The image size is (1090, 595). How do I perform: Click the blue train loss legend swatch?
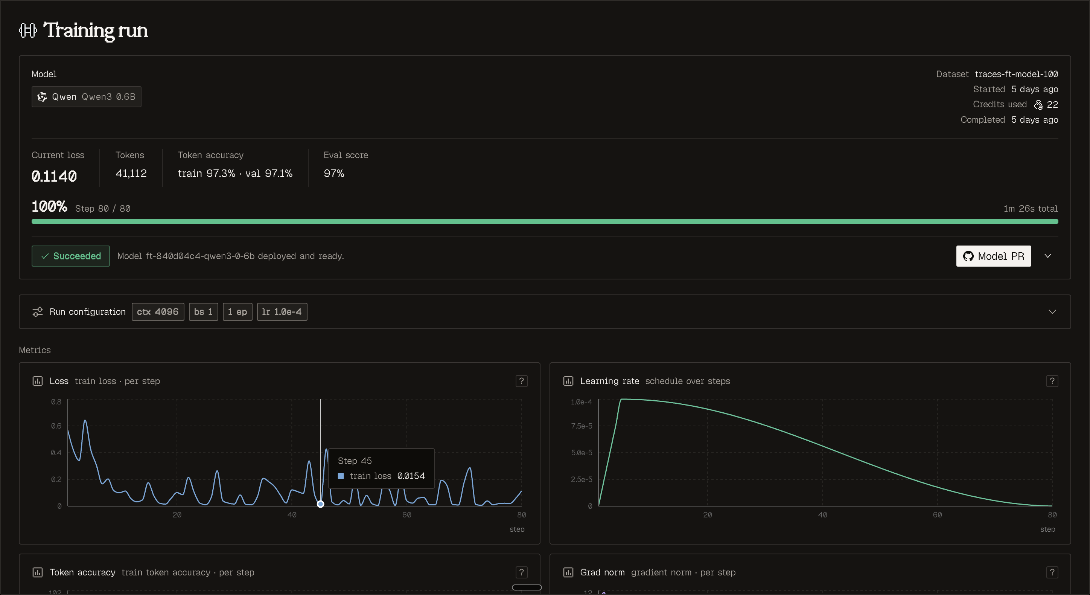point(341,476)
